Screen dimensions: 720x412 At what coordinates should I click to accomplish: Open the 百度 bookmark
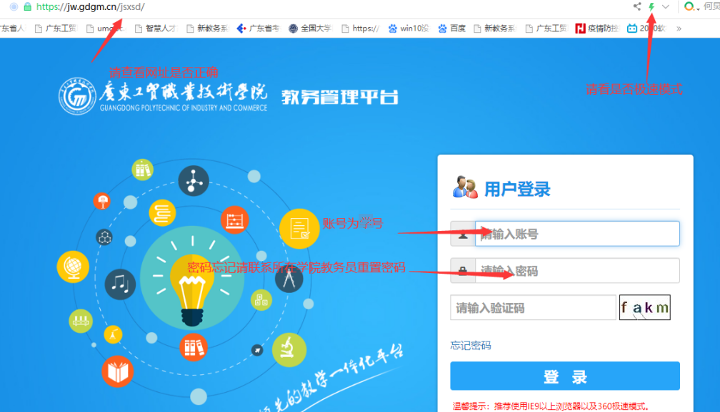452,29
